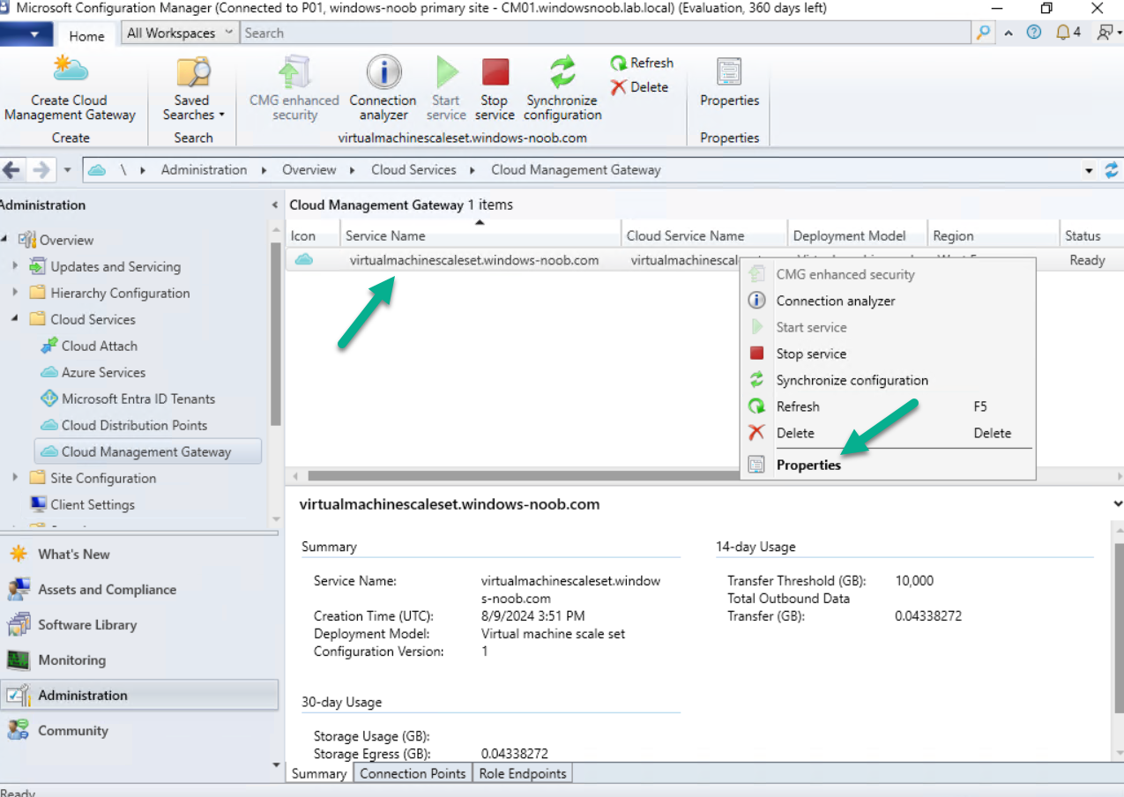Select the virtualmachinescaleset.windows-noob.com row
Screen dimensions: 1124x797
coord(704,260)
